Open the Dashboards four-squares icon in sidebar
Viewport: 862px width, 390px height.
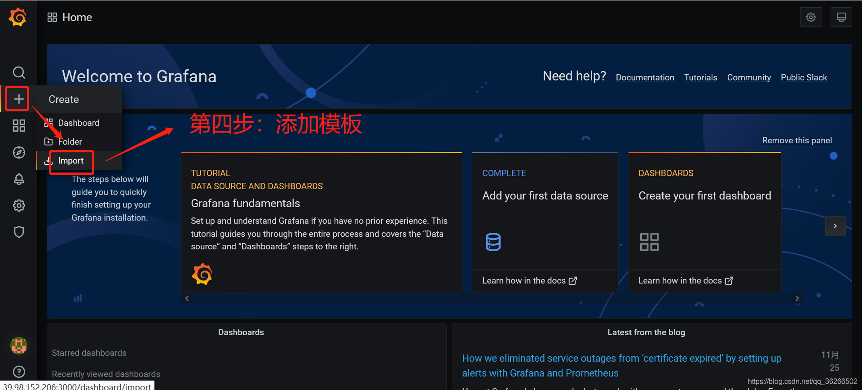point(19,125)
